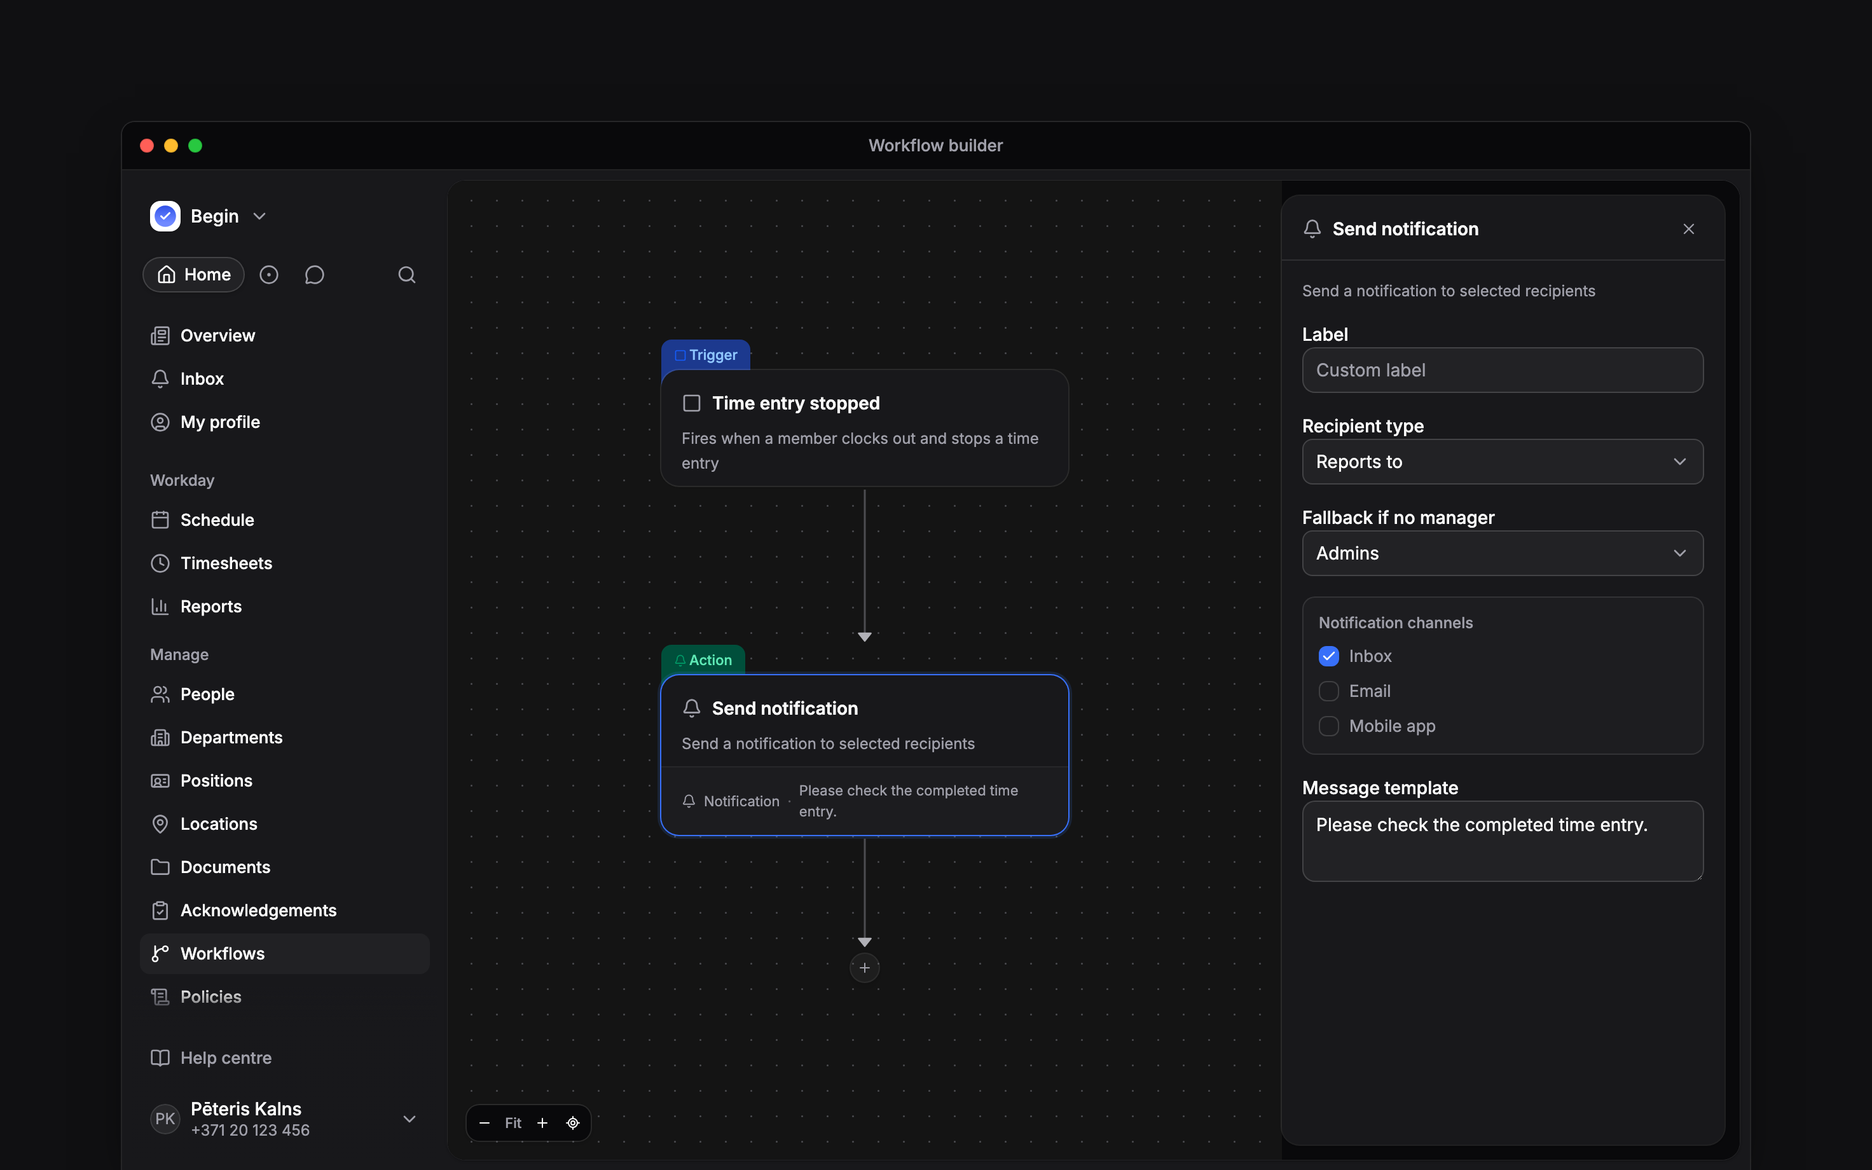
Task: Open My profile in sidebar
Action: (285, 422)
